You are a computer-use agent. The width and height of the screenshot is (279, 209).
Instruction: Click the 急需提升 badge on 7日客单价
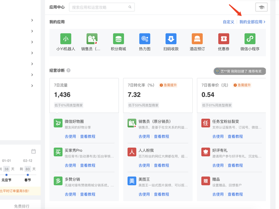point(242,85)
